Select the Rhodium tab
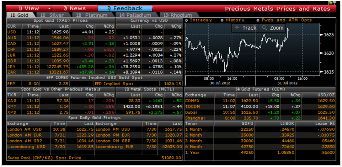The image size is (342, 167). point(178,15)
